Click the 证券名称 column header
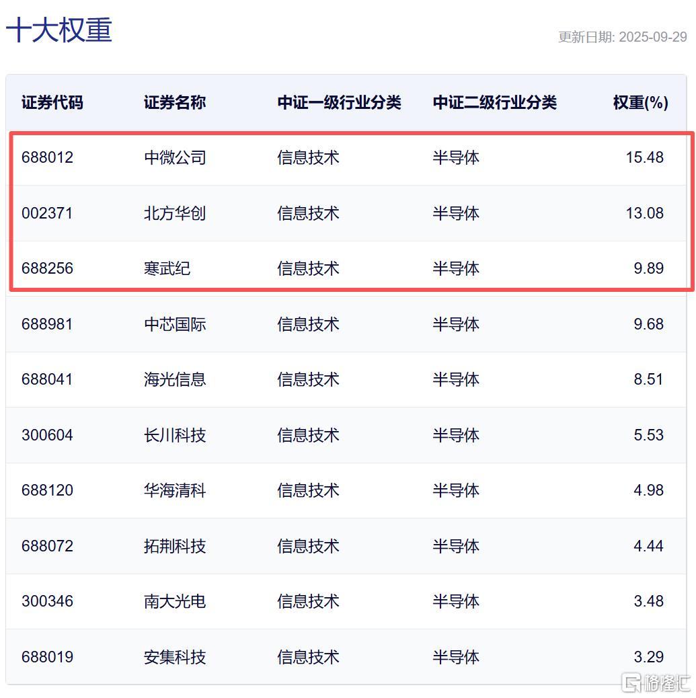Screen dimensions: 696x698 pyautogui.click(x=175, y=102)
